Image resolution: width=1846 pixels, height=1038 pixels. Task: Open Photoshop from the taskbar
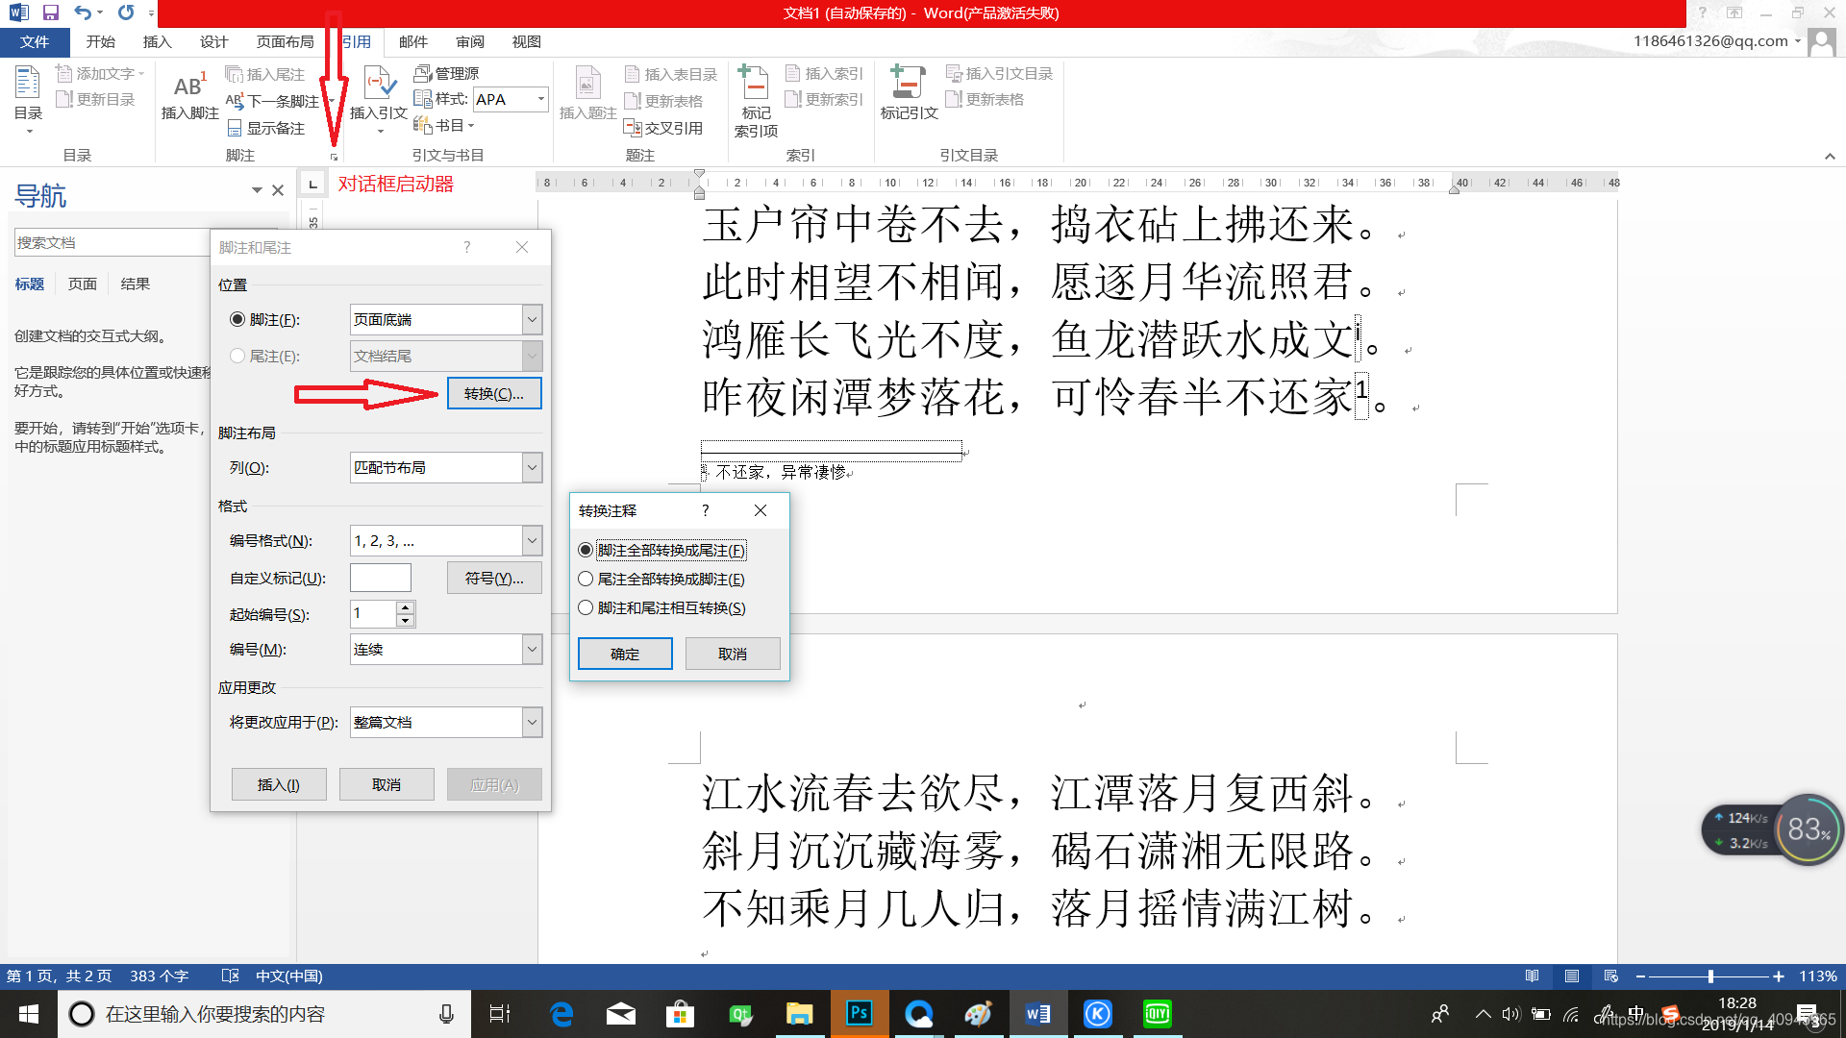(859, 1013)
